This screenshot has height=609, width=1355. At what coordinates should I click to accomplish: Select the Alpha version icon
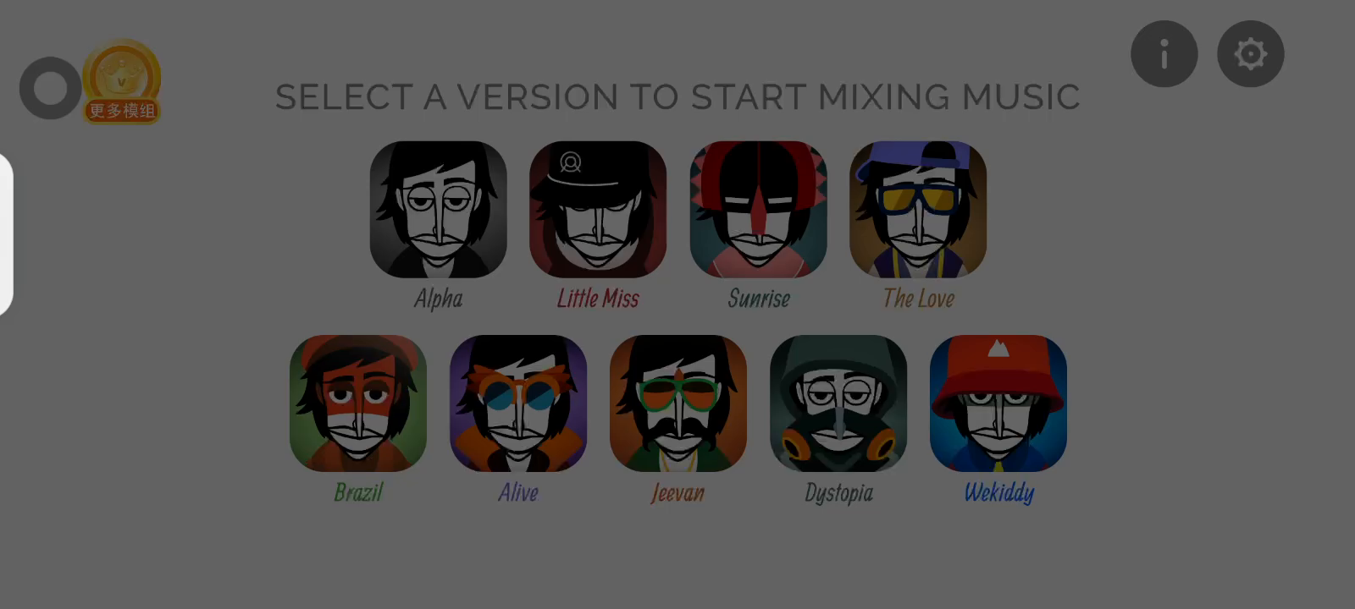point(439,209)
